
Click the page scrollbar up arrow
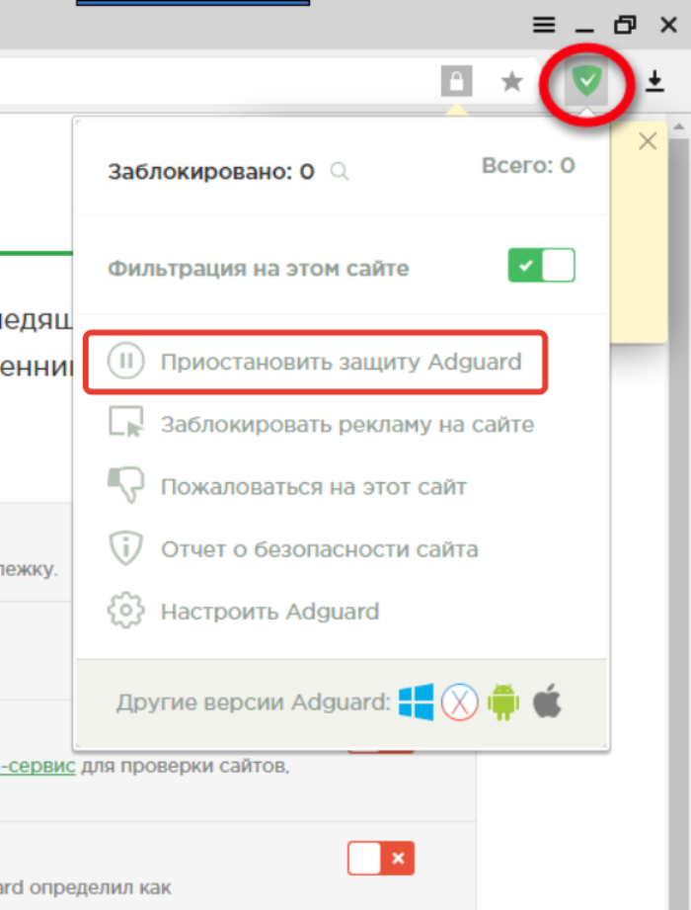(679, 126)
